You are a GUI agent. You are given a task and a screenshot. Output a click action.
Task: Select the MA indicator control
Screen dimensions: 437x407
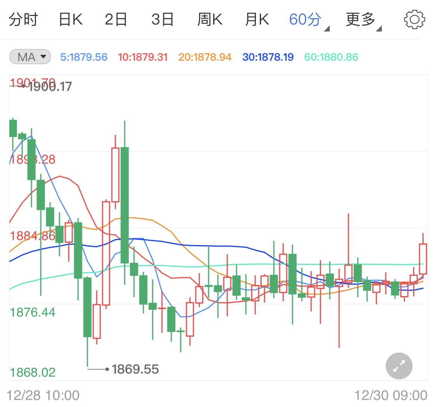point(30,56)
